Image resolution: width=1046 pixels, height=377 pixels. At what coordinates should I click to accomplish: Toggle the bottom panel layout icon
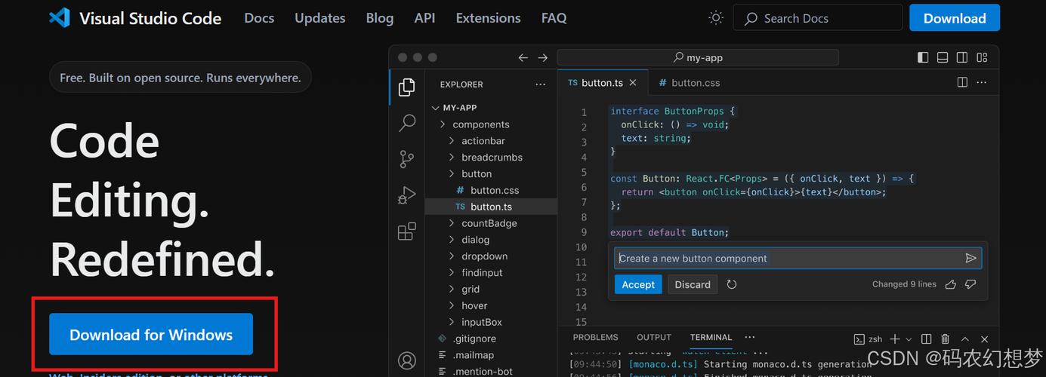[x=943, y=57]
